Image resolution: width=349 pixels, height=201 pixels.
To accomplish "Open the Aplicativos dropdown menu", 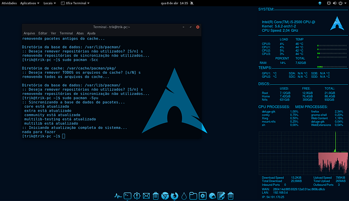I will coord(30,3).
